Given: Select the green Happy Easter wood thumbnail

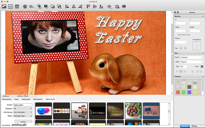Looking at the screenshot, I should coord(115,111).
